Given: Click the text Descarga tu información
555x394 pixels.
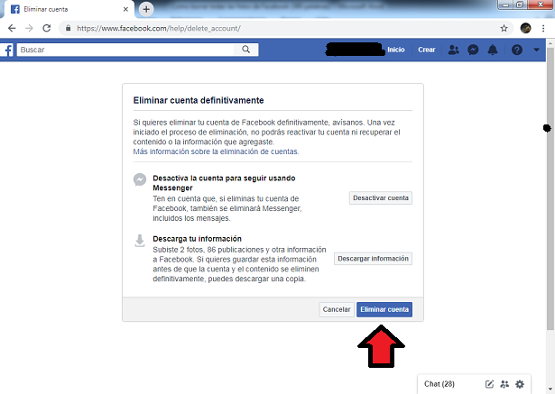Looking at the screenshot, I should click(197, 239).
